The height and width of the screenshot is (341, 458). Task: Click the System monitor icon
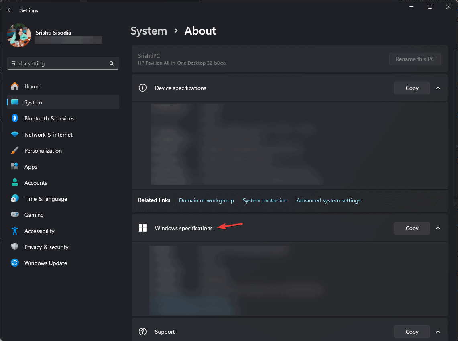pos(15,102)
